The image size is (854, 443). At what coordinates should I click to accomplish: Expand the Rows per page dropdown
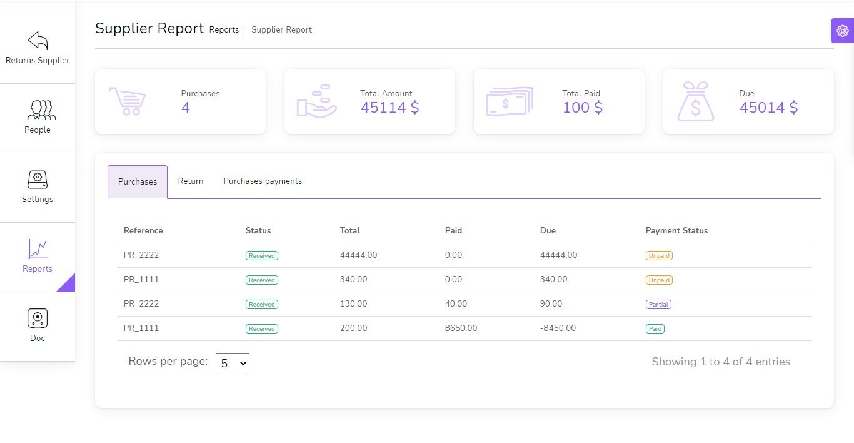coord(232,364)
